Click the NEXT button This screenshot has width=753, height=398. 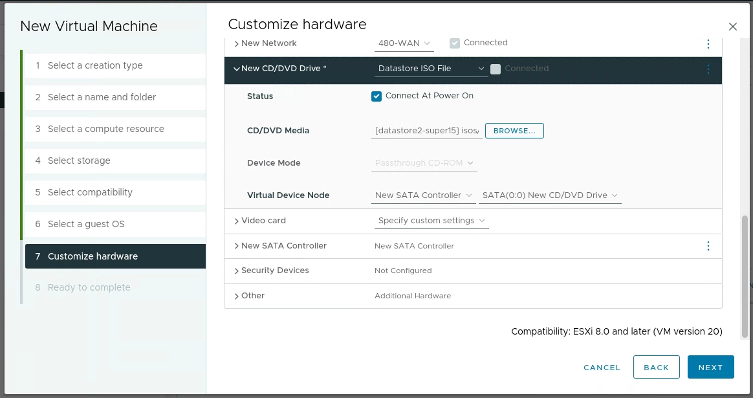click(x=711, y=367)
